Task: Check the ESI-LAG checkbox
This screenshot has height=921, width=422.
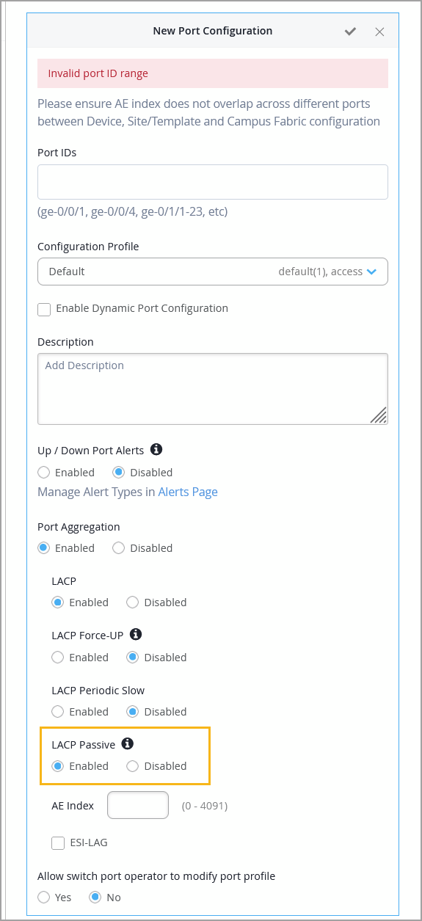Action: coord(58,843)
